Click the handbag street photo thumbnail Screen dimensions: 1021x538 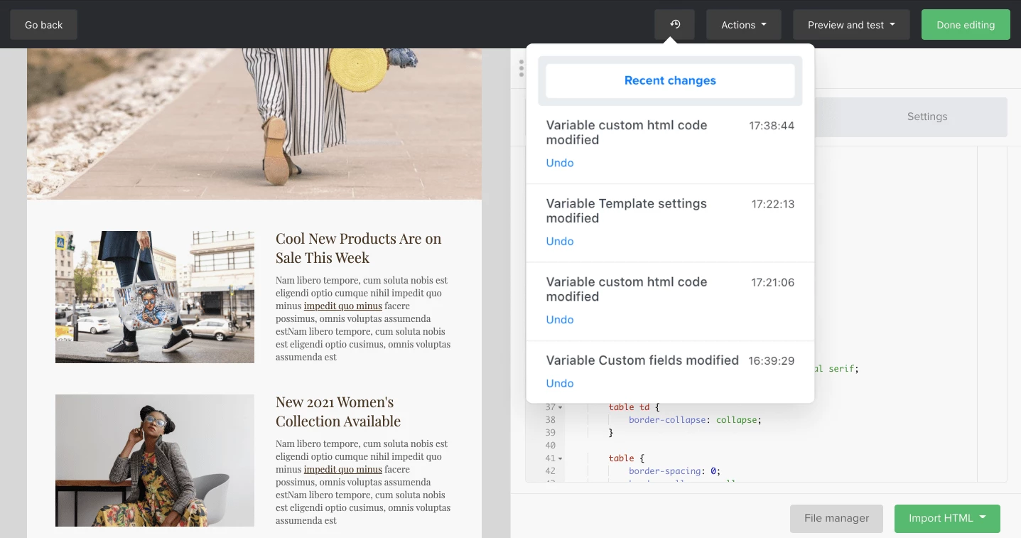155,297
